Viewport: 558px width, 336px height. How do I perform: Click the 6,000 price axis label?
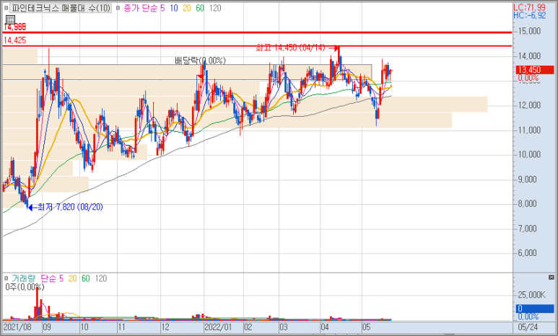point(527,253)
